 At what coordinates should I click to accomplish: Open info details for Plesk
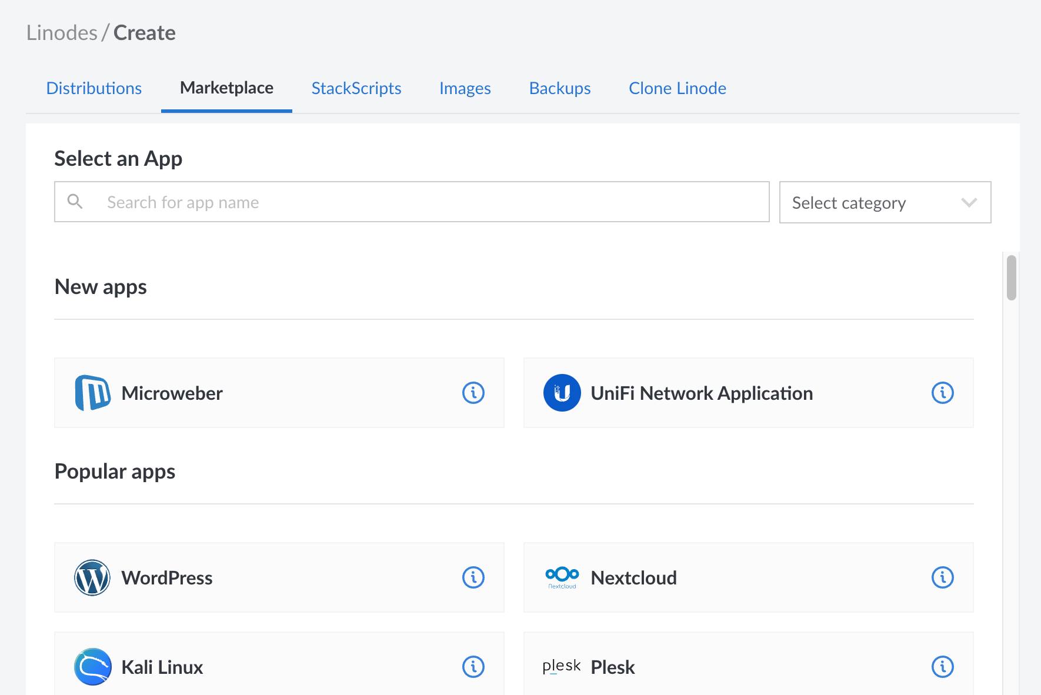coord(942,667)
